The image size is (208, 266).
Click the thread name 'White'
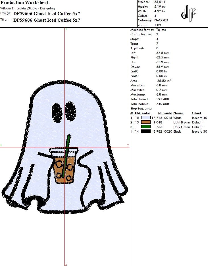pyautogui.click(x=177, y=118)
